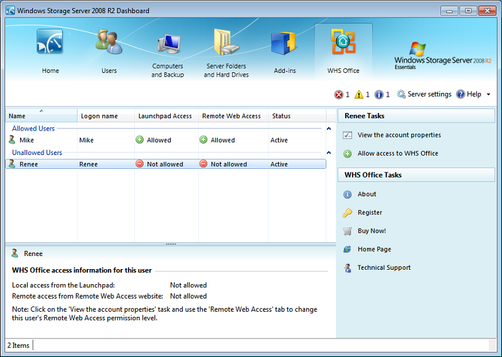502x357 pixels.
Task: Open the Home dashboard tab
Action: (x=50, y=51)
